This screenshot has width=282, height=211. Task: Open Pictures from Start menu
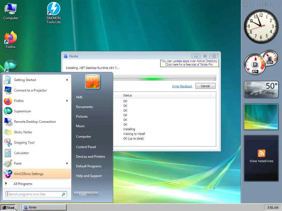82,116
